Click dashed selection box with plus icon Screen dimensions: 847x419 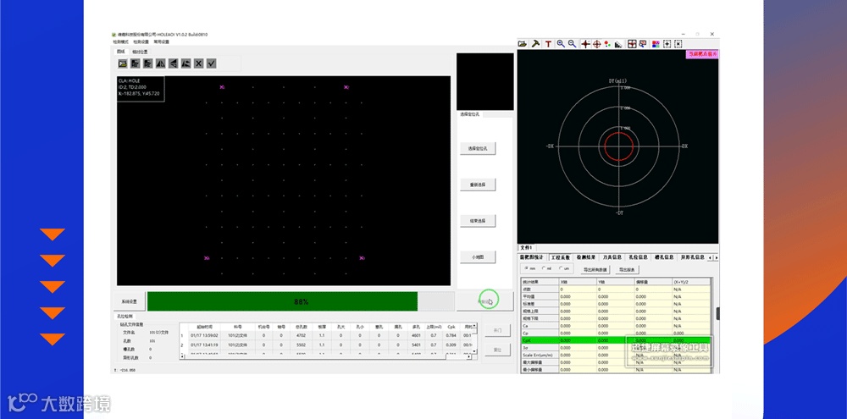tap(667, 44)
